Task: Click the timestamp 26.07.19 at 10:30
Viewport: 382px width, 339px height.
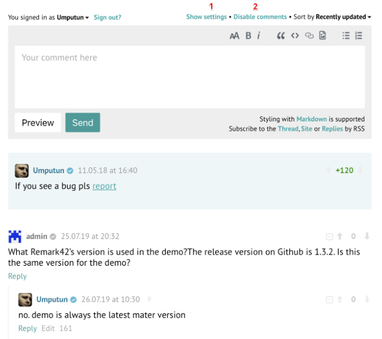Action: tap(110, 299)
